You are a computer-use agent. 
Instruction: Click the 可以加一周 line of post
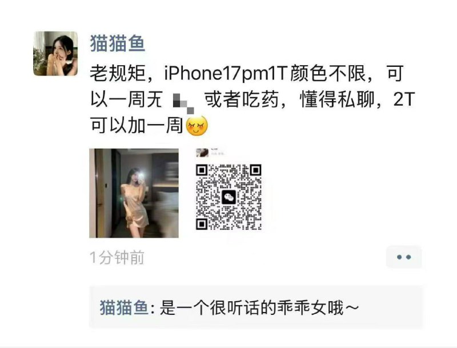137,126
